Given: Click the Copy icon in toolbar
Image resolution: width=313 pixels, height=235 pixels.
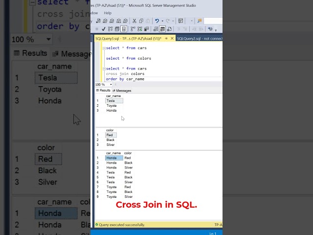Looking at the screenshot, I should pos(141,21).
